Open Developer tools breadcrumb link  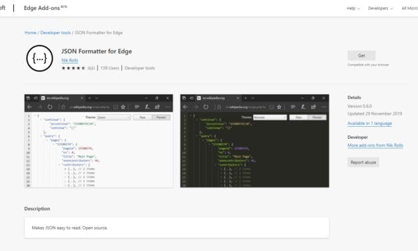tap(55, 33)
